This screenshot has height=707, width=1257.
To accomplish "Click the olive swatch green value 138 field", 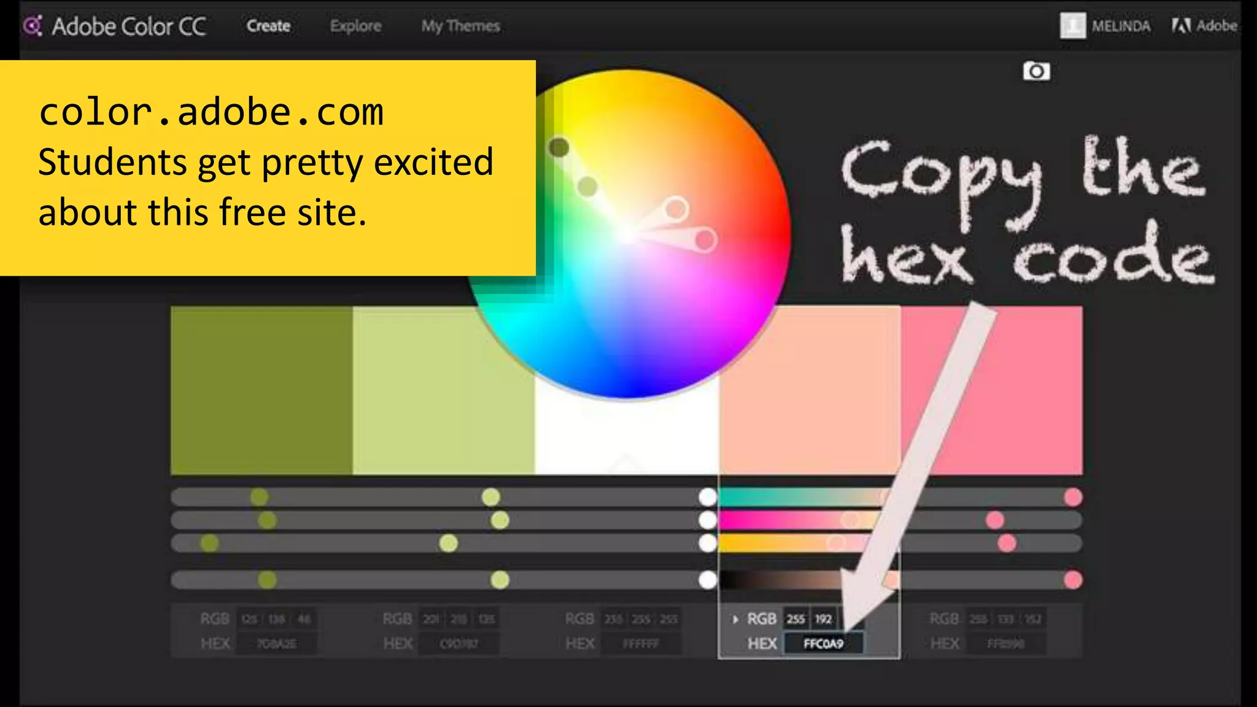I will point(277,619).
